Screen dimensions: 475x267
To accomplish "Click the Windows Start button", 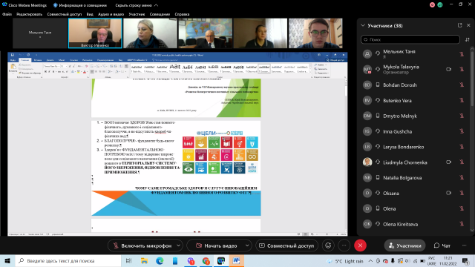I will (x=7, y=260).
